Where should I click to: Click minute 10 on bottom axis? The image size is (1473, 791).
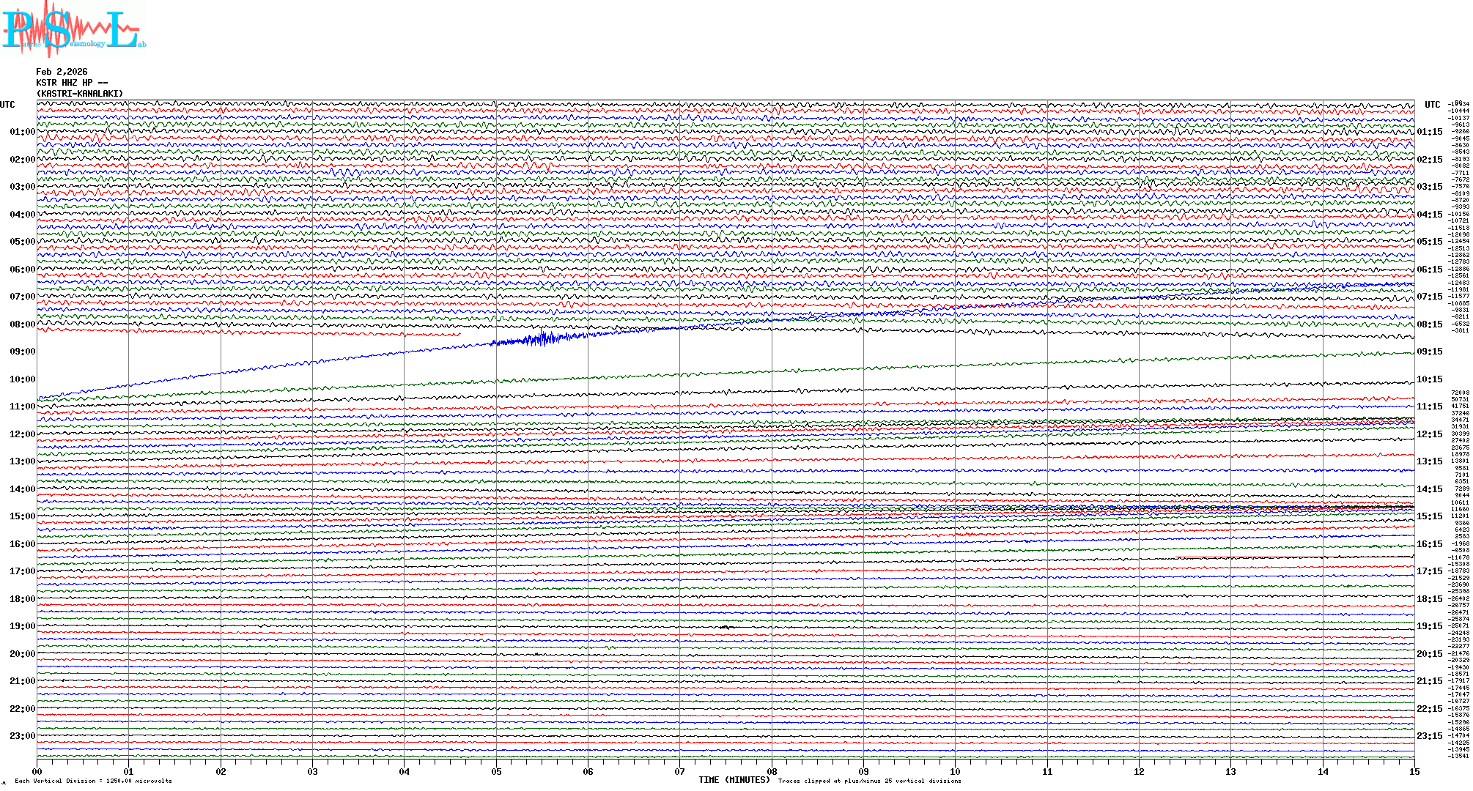point(955,771)
